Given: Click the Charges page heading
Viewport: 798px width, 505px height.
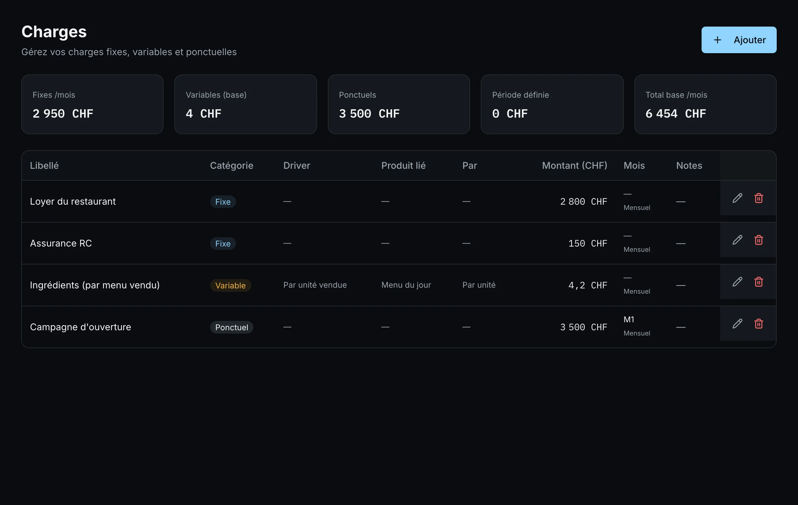Looking at the screenshot, I should click(x=54, y=32).
